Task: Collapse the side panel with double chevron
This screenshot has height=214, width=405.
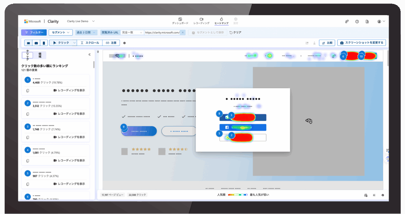Action: [89, 55]
